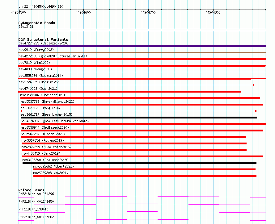Click the black bar under nsv3193300
Image resolution: width=275 pixels, height=224 pixels.
139,163
